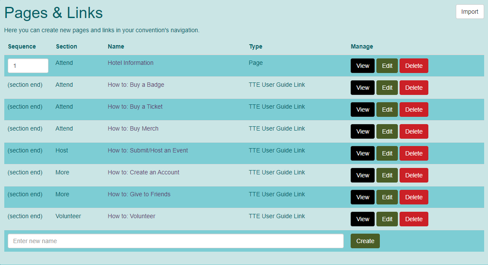Edit the Create an Account entry
488x265 pixels.
point(387,175)
